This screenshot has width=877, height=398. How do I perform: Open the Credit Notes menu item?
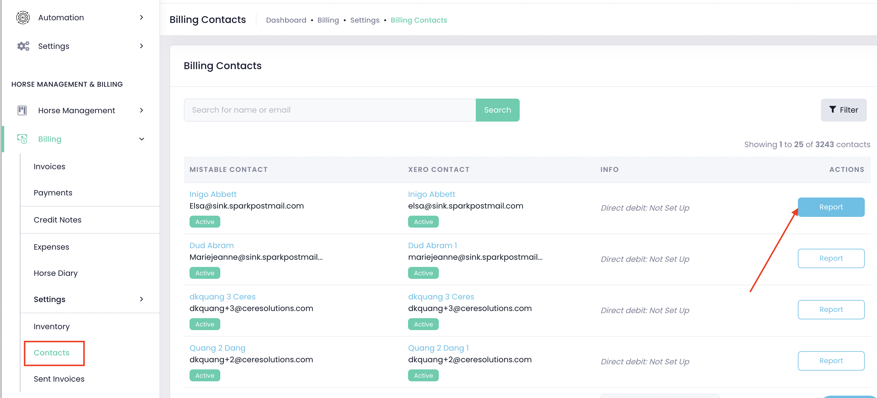point(58,220)
